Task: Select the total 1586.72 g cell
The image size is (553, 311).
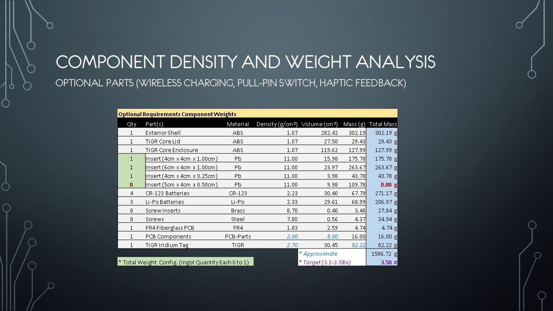Action: tap(381, 254)
